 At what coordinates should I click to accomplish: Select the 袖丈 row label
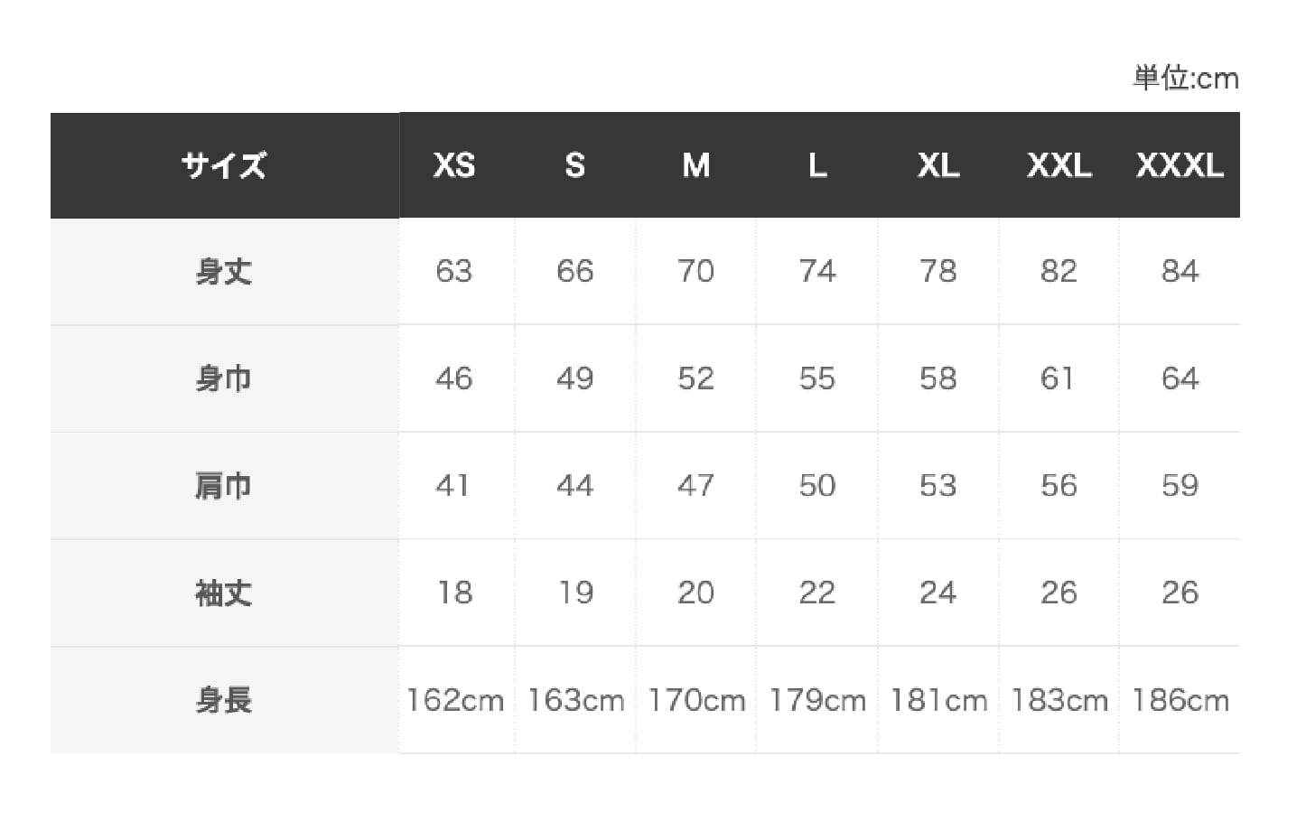click(x=224, y=593)
